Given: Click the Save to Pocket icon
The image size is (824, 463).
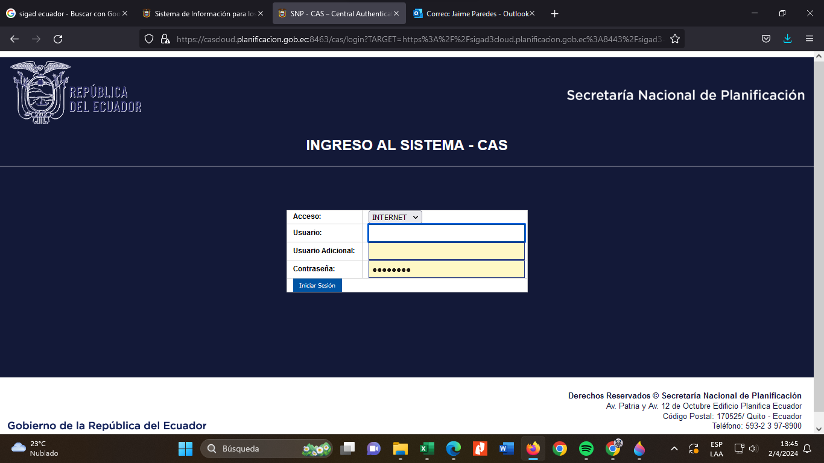Looking at the screenshot, I should tap(765, 39).
